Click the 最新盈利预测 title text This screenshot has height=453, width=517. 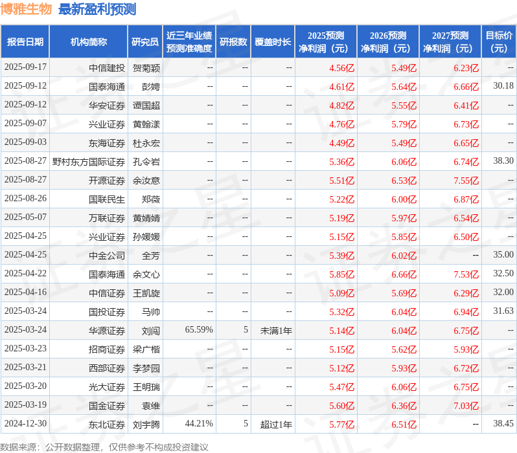coord(97,9)
